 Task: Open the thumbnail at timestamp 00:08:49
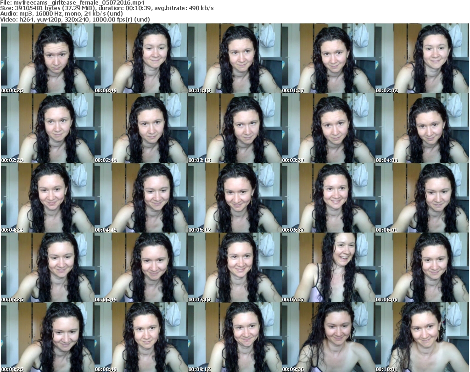pyautogui.click(x=141, y=338)
